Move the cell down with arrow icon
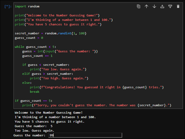Viewport: 185px width, 139px height. 154,6
